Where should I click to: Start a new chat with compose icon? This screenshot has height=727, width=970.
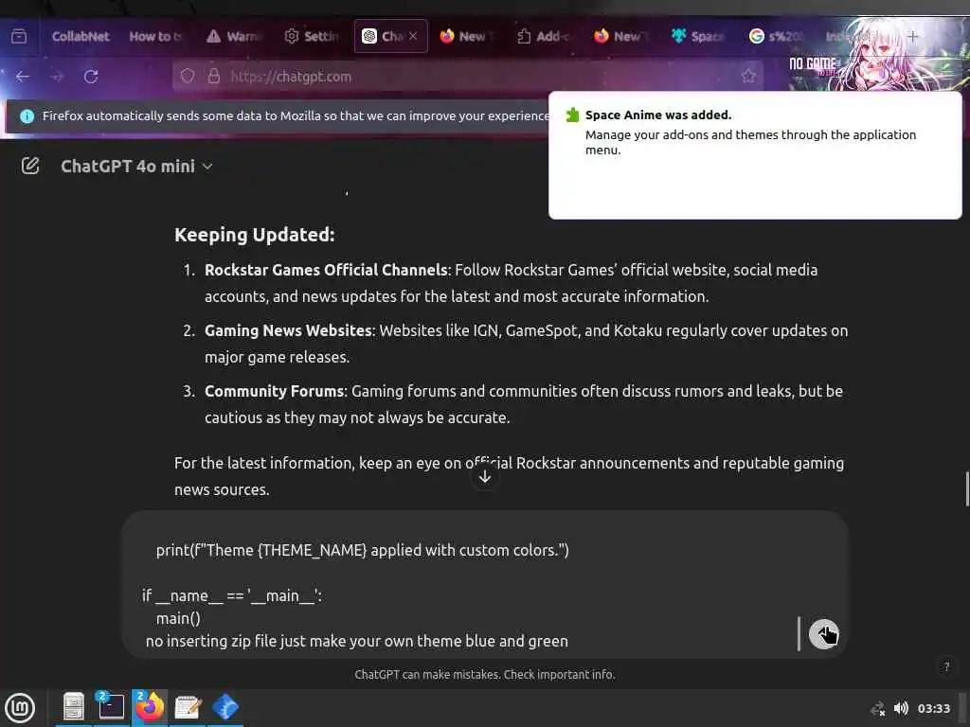(x=29, y=166)
